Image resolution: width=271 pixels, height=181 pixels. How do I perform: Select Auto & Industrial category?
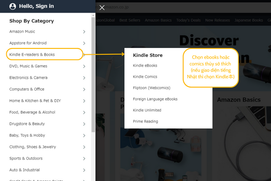click(24, 170)
